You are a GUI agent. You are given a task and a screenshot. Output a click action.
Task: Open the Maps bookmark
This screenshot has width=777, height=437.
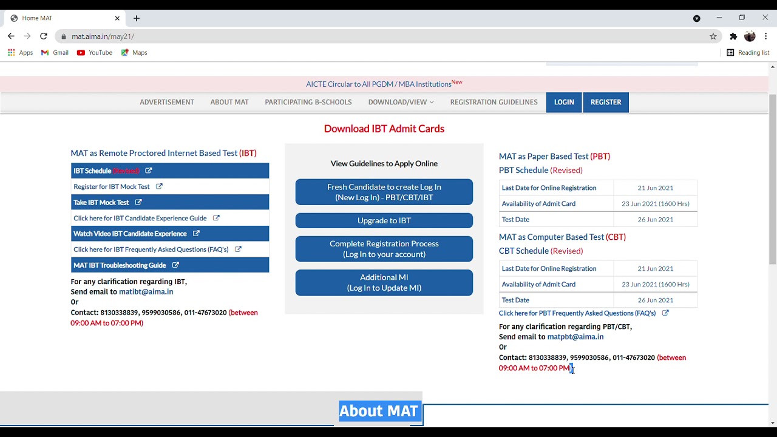point(134,53)
